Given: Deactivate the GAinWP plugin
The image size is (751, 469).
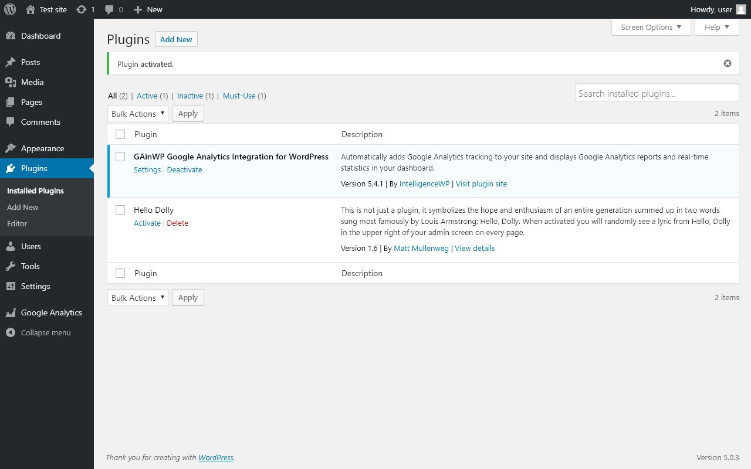Looking at the screenshot, I should click(x=184, y=169).
